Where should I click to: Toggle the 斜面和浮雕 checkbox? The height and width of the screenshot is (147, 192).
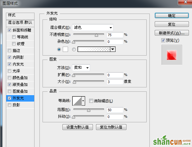[x=9, y=30]
